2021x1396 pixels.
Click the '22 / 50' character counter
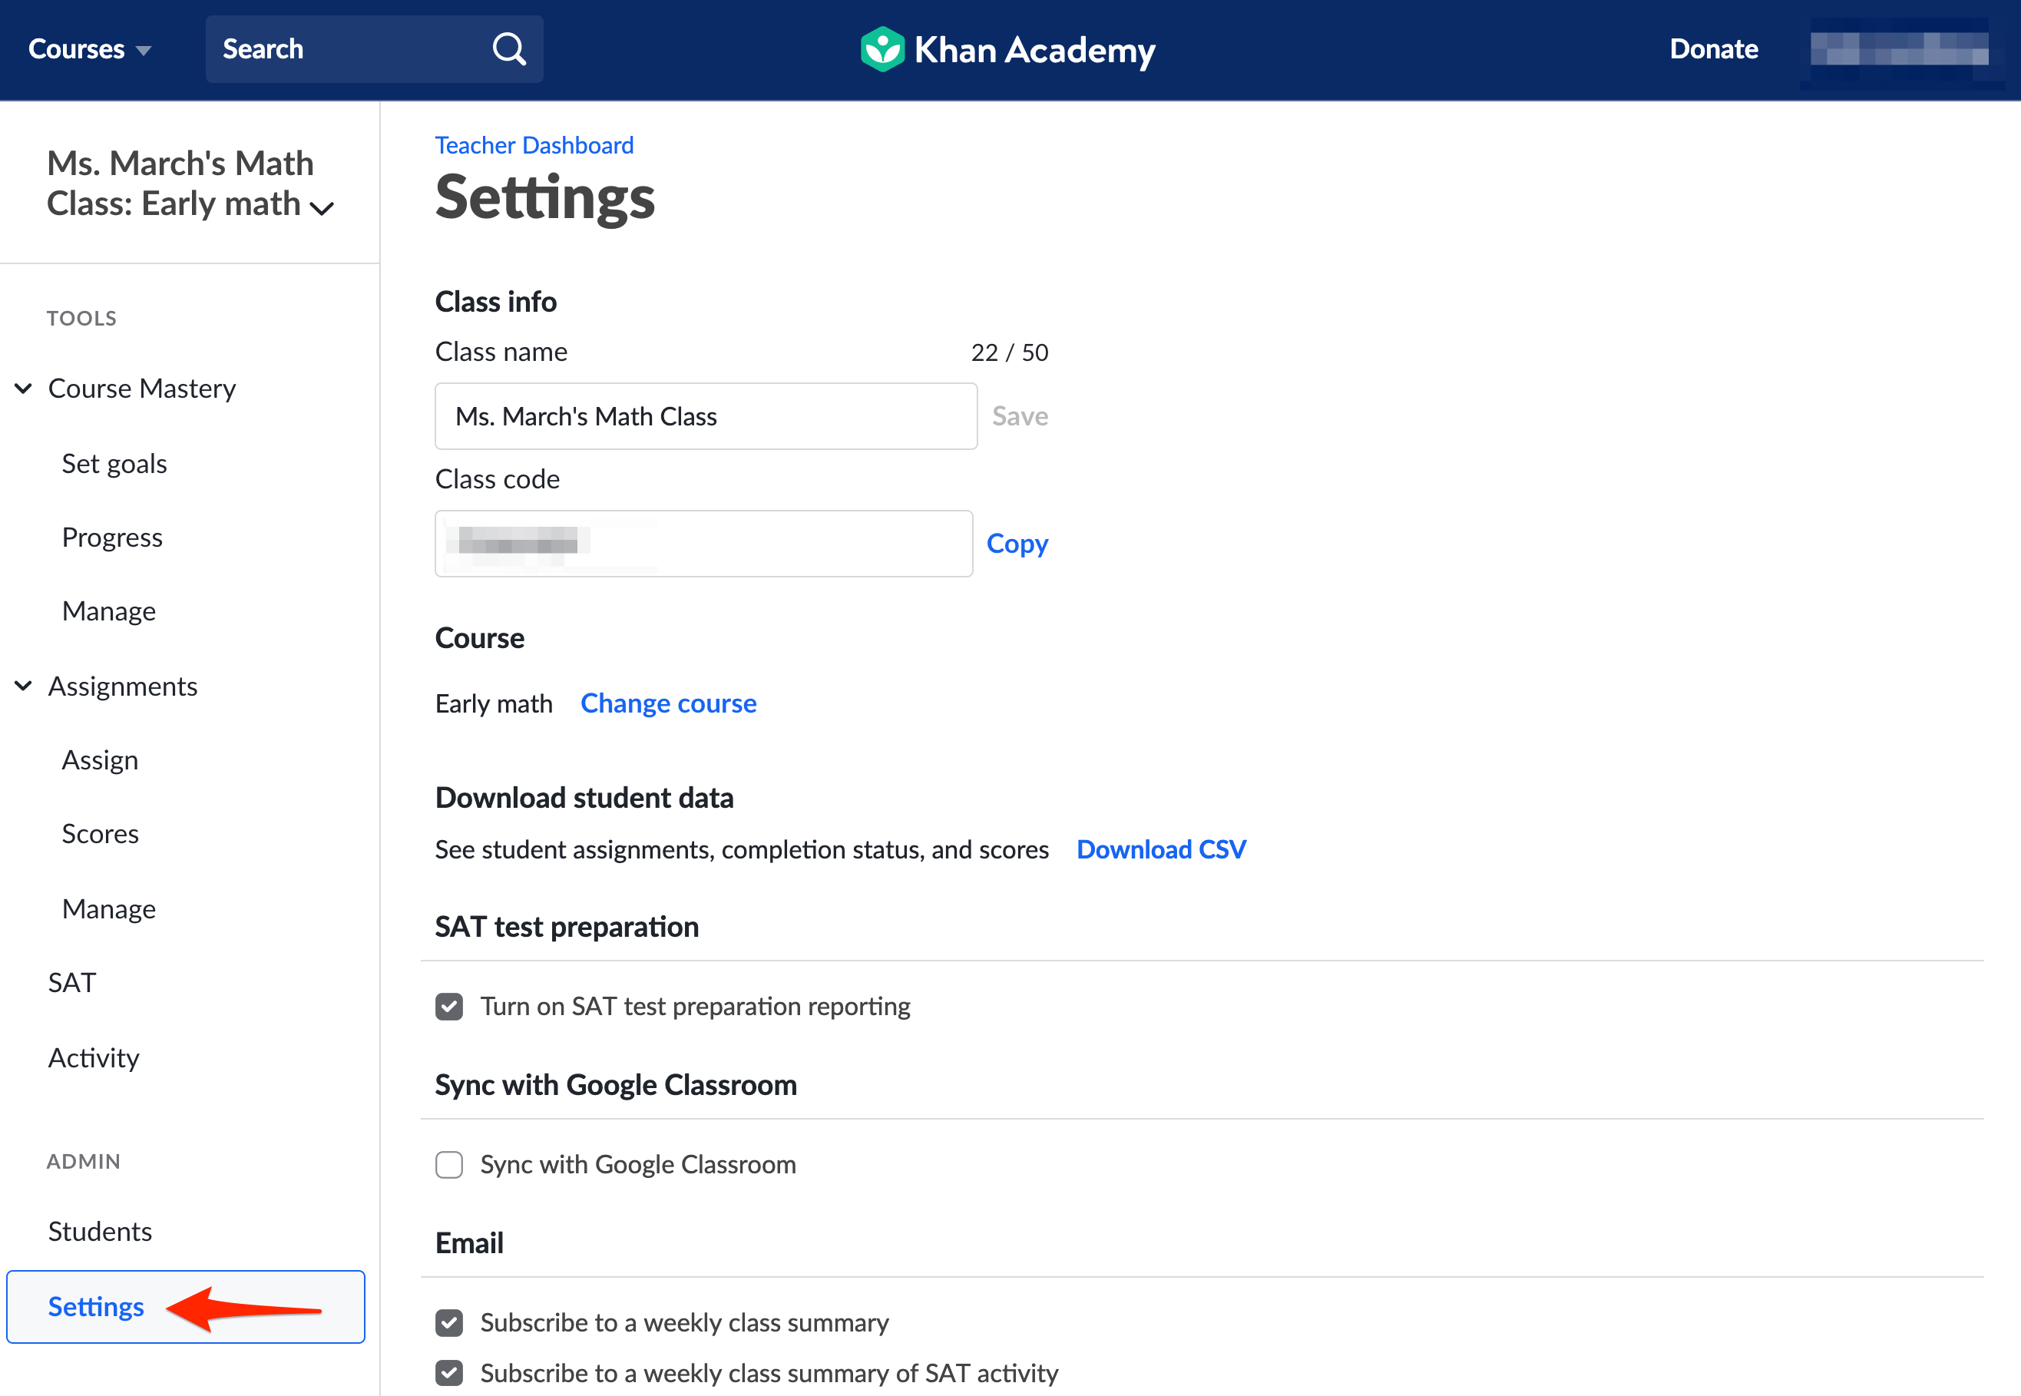[1009, 352]
